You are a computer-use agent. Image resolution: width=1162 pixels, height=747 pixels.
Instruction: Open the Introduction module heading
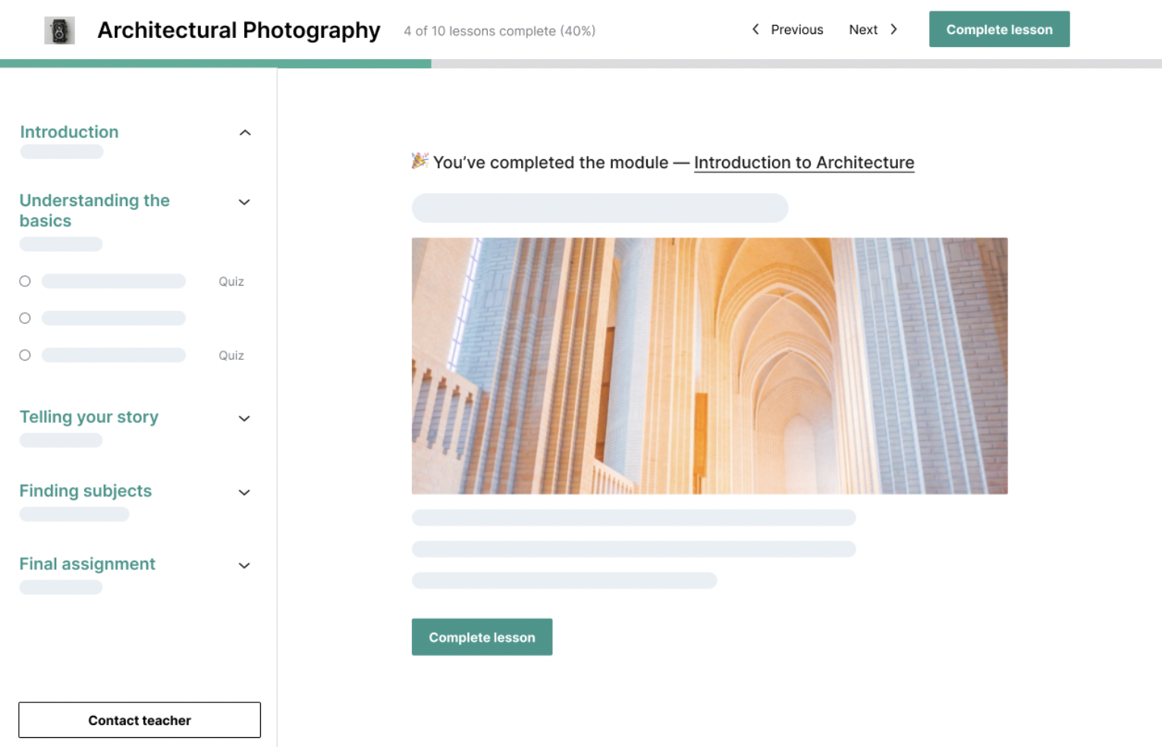tap(69, 132)
